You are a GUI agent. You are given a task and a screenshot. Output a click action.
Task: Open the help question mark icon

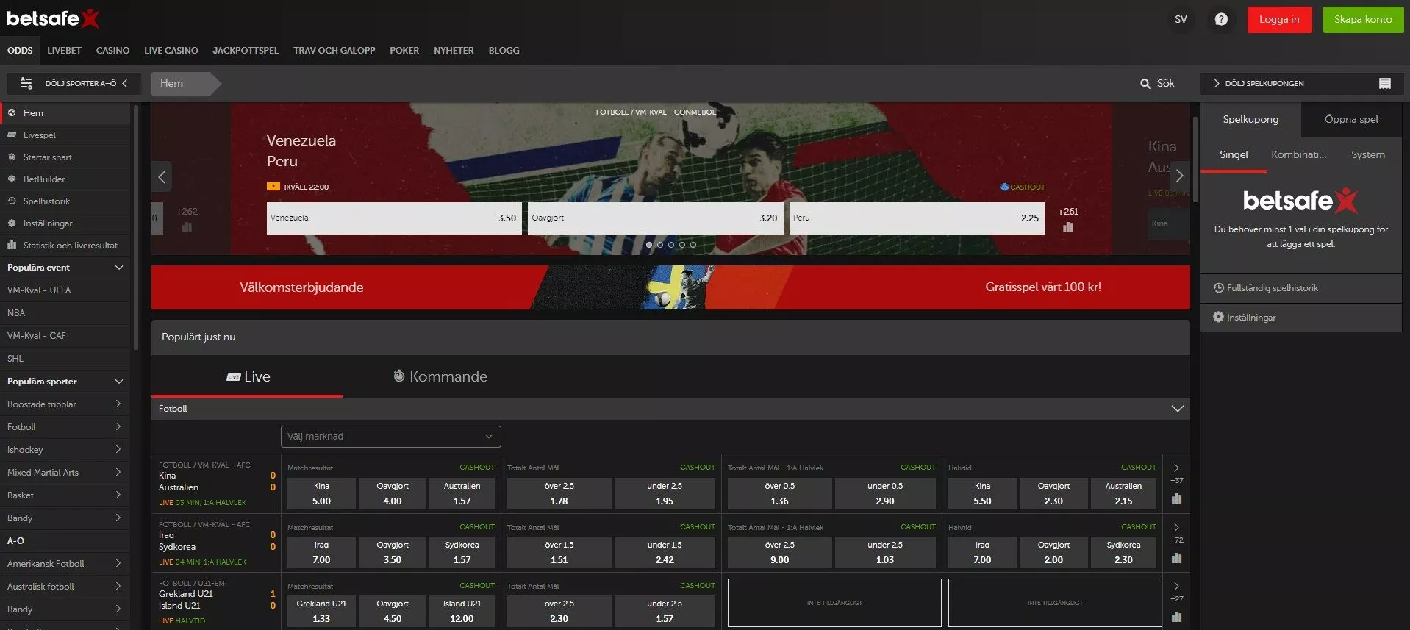[x=1221, y=20]
